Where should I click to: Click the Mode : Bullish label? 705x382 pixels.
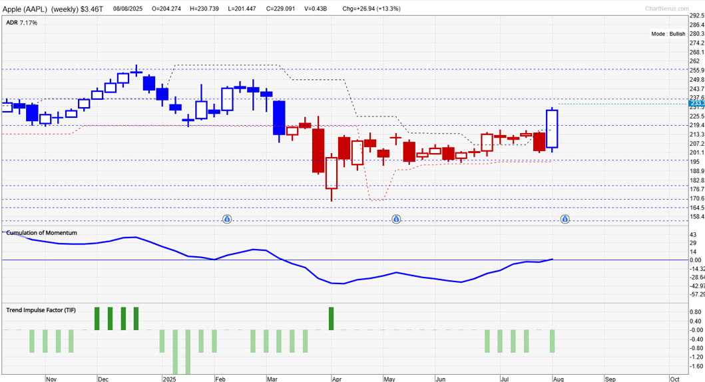click(x=668, y=34)
